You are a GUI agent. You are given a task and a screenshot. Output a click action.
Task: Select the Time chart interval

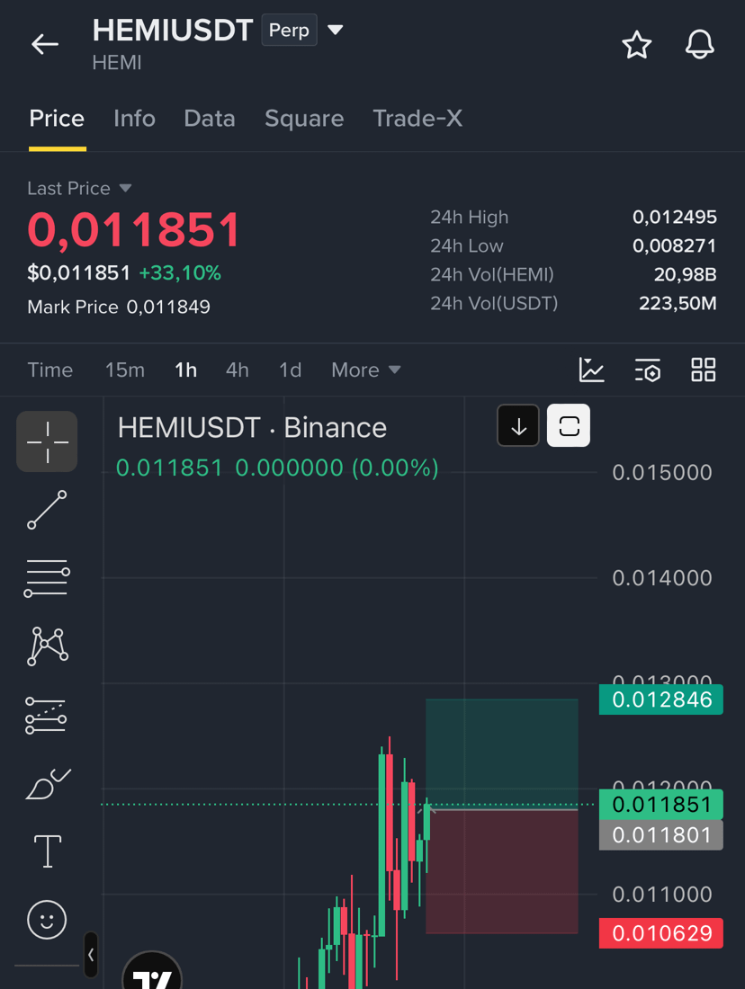coord(49,370)
